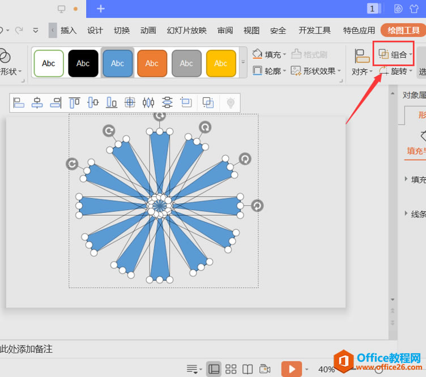The width and height of the screenshot is (426, 377).
Task: Open the 安全 security tab
Action: point(278,31)
